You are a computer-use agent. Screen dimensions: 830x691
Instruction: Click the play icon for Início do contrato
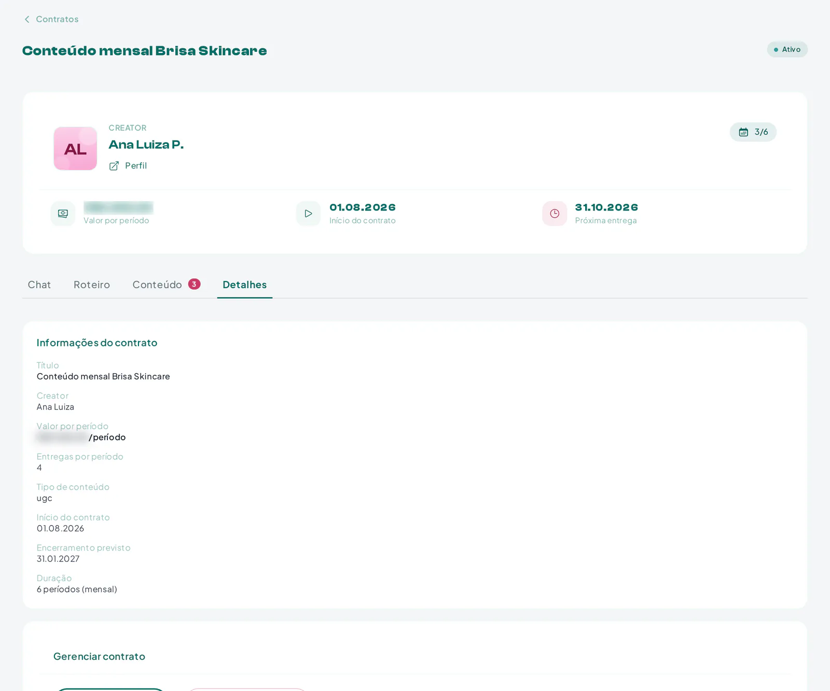[308, 214]
